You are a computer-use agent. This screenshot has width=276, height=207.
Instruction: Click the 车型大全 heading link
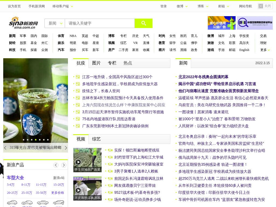(x=15, y=178)
